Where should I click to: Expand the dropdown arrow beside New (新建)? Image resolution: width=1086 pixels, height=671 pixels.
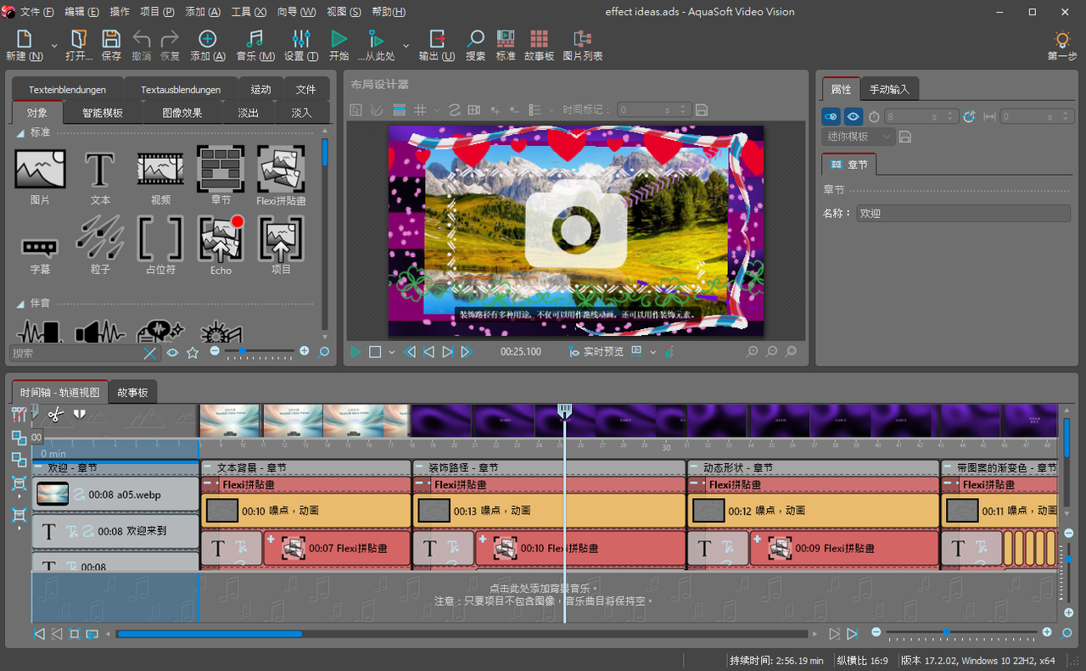[x=54, y=45]
